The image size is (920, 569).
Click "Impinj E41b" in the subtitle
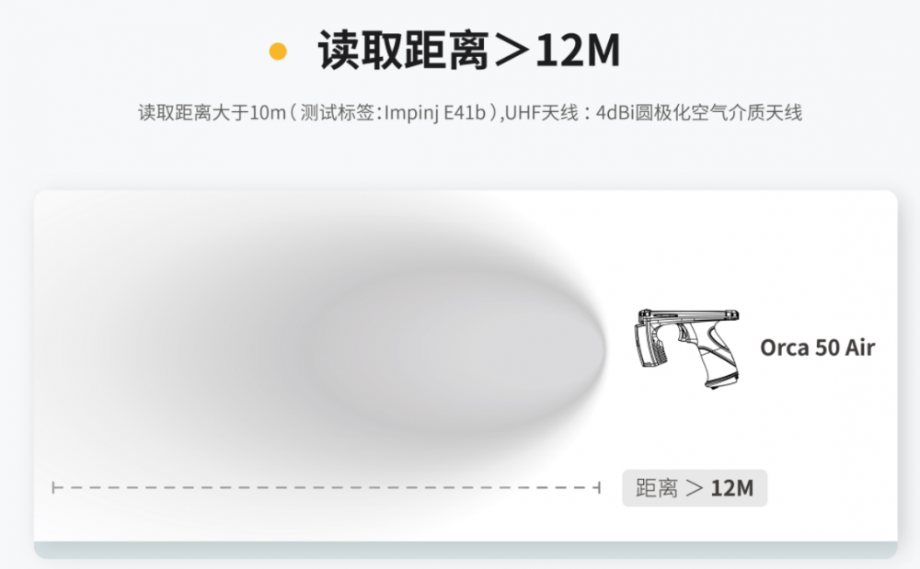pyautogui.click(x=435, y=112)
